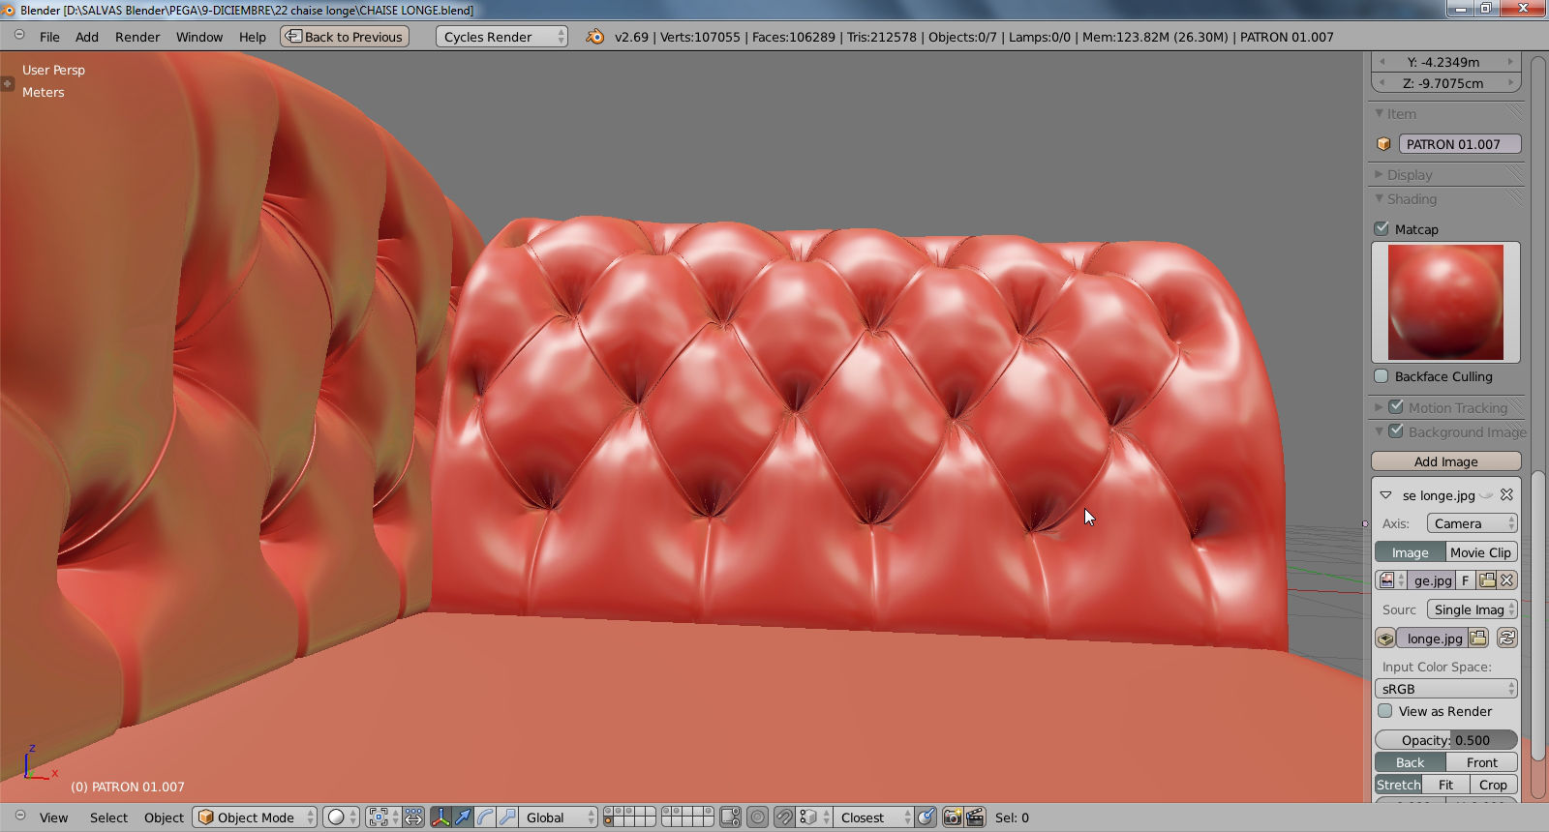
Task: Decrease the Z location with left arrow
Action: 1382,83
